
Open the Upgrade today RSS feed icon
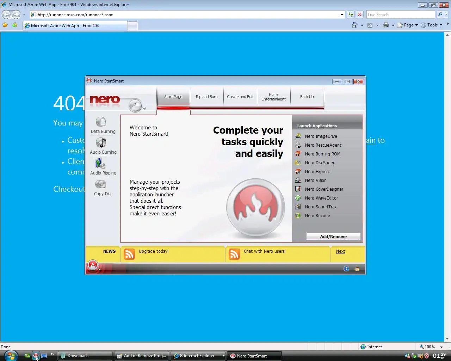[129, 254]
